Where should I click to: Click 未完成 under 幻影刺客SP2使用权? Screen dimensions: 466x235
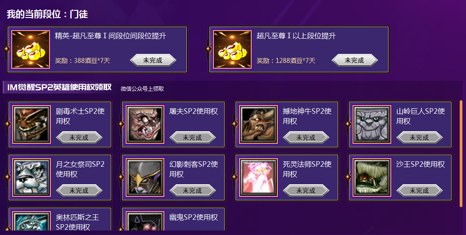pyautogui.click(x=193, y=191)
